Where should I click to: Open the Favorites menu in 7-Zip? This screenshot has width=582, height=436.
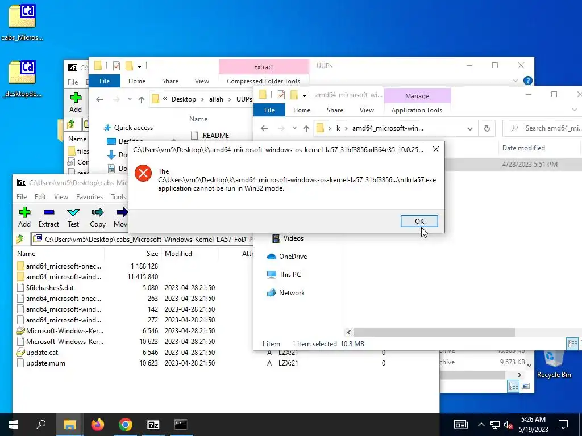89,197
